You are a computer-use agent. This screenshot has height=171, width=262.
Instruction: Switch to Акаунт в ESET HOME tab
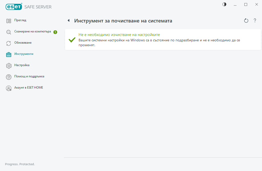coord(29,88)
